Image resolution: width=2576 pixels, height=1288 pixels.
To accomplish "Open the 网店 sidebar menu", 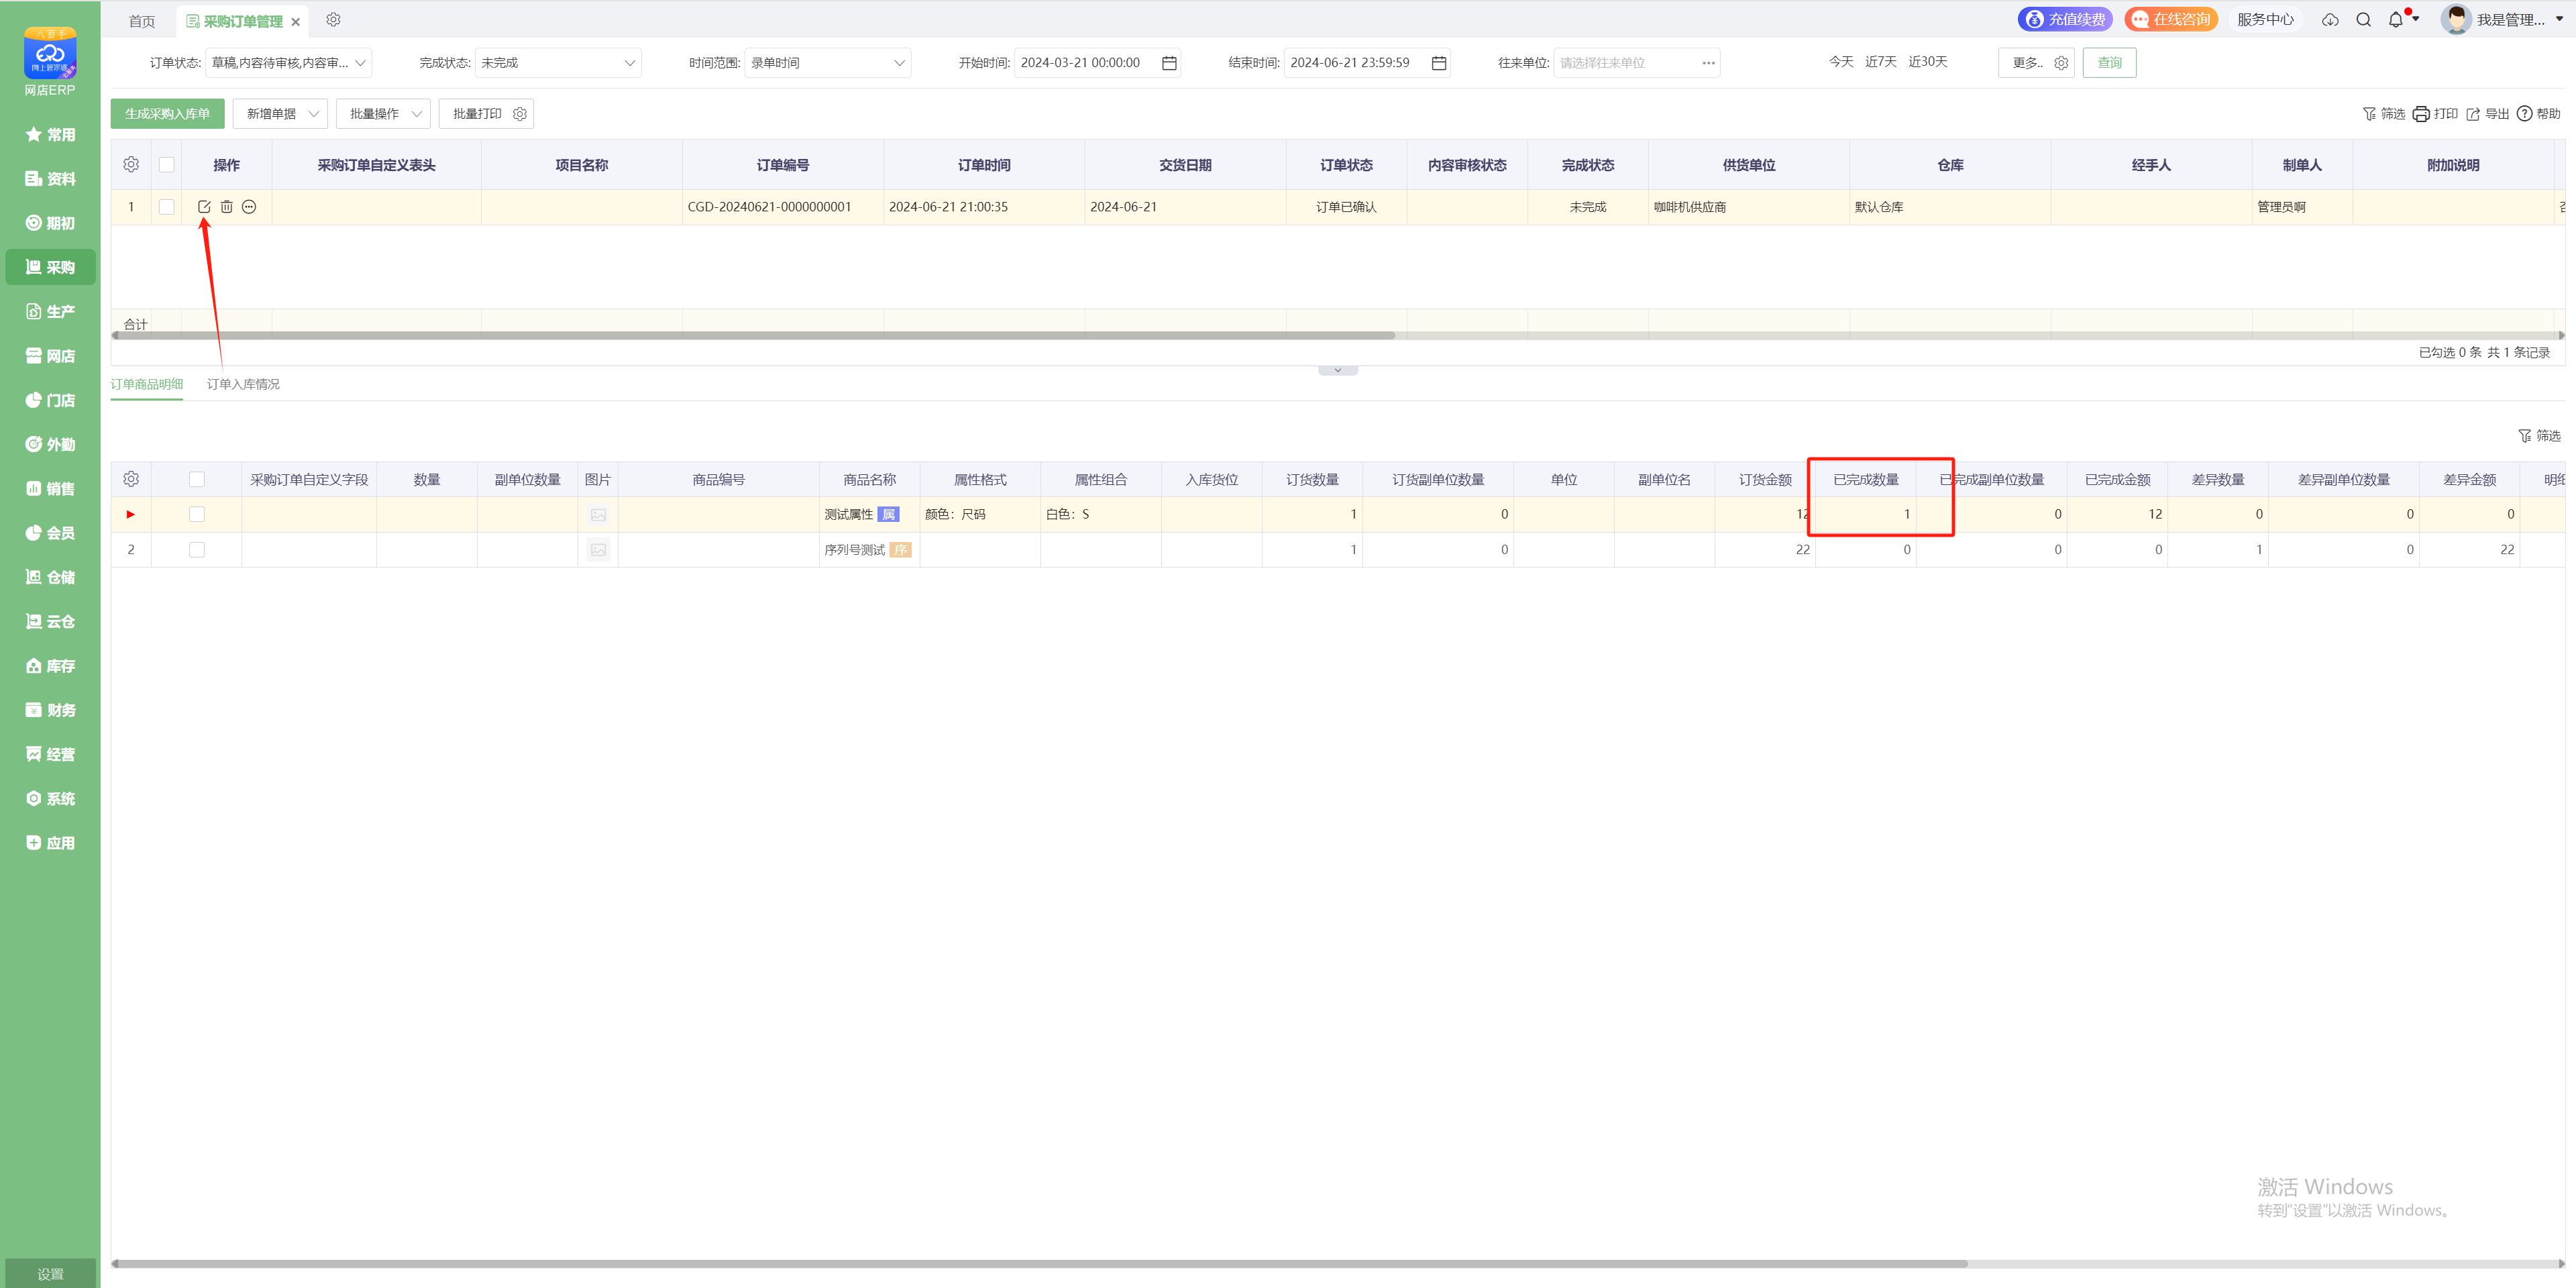I will [x=50, y=356].
